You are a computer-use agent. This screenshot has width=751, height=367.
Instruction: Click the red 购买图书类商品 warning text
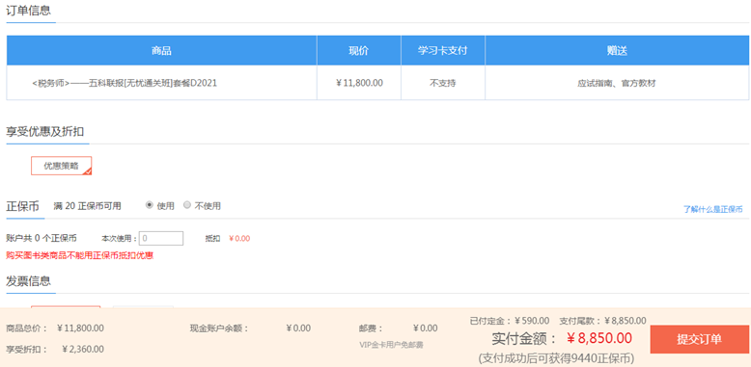[x=79, y=255]
